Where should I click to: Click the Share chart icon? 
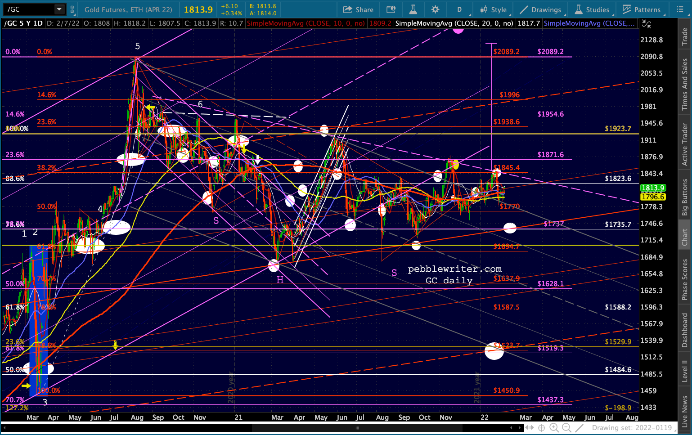click(358, 9)
